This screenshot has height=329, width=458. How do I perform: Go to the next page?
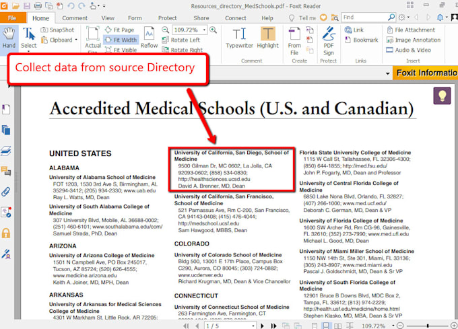pyautogui.click(x=262, y=326)
